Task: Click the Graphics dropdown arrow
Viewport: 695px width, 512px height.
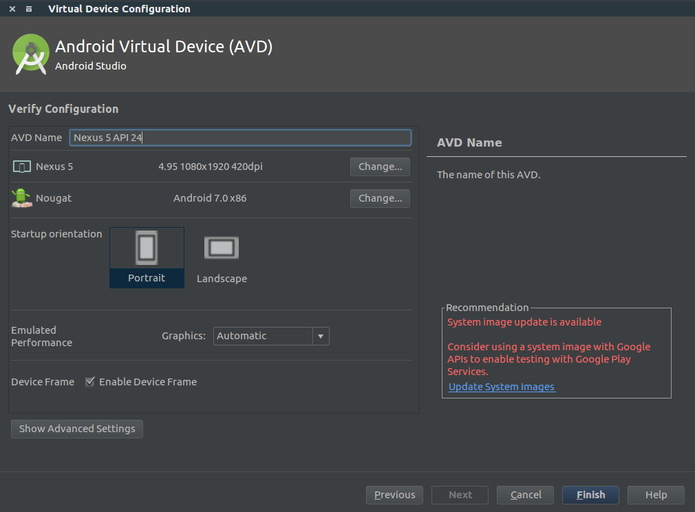Action: (x=320, y=336)
